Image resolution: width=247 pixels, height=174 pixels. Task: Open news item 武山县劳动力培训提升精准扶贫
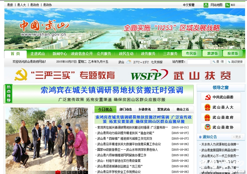(125, 133)
